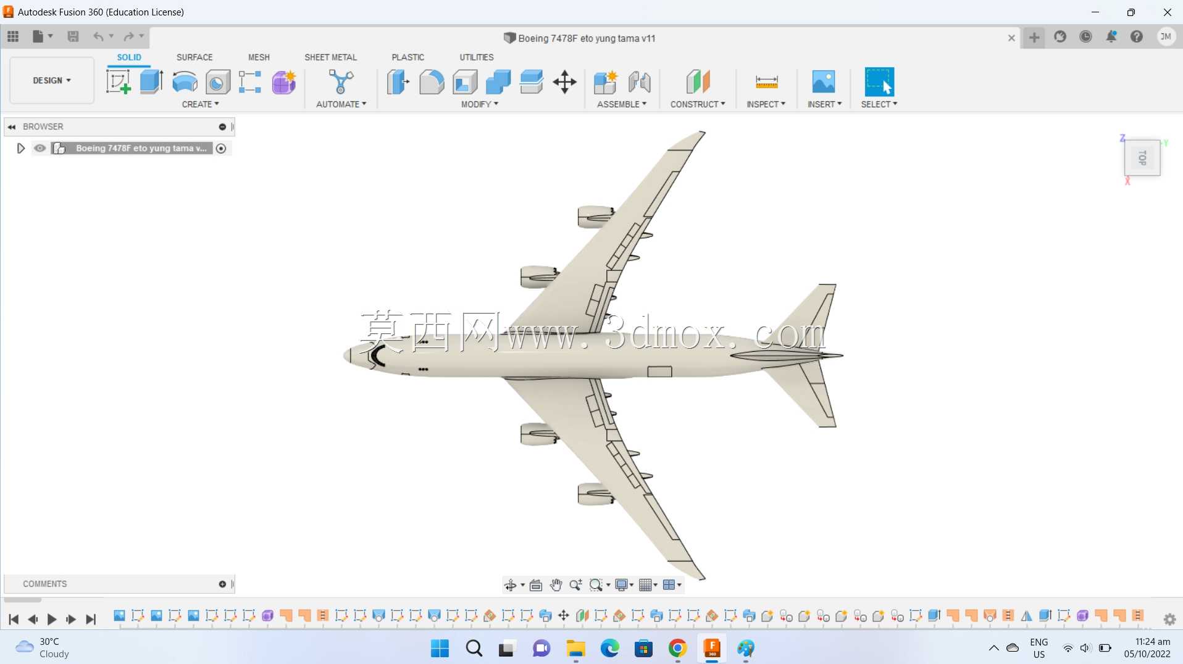Collapse the Browser panel toggle
Viewport: 1183px width, 664px height.
(x=222, y=127)
